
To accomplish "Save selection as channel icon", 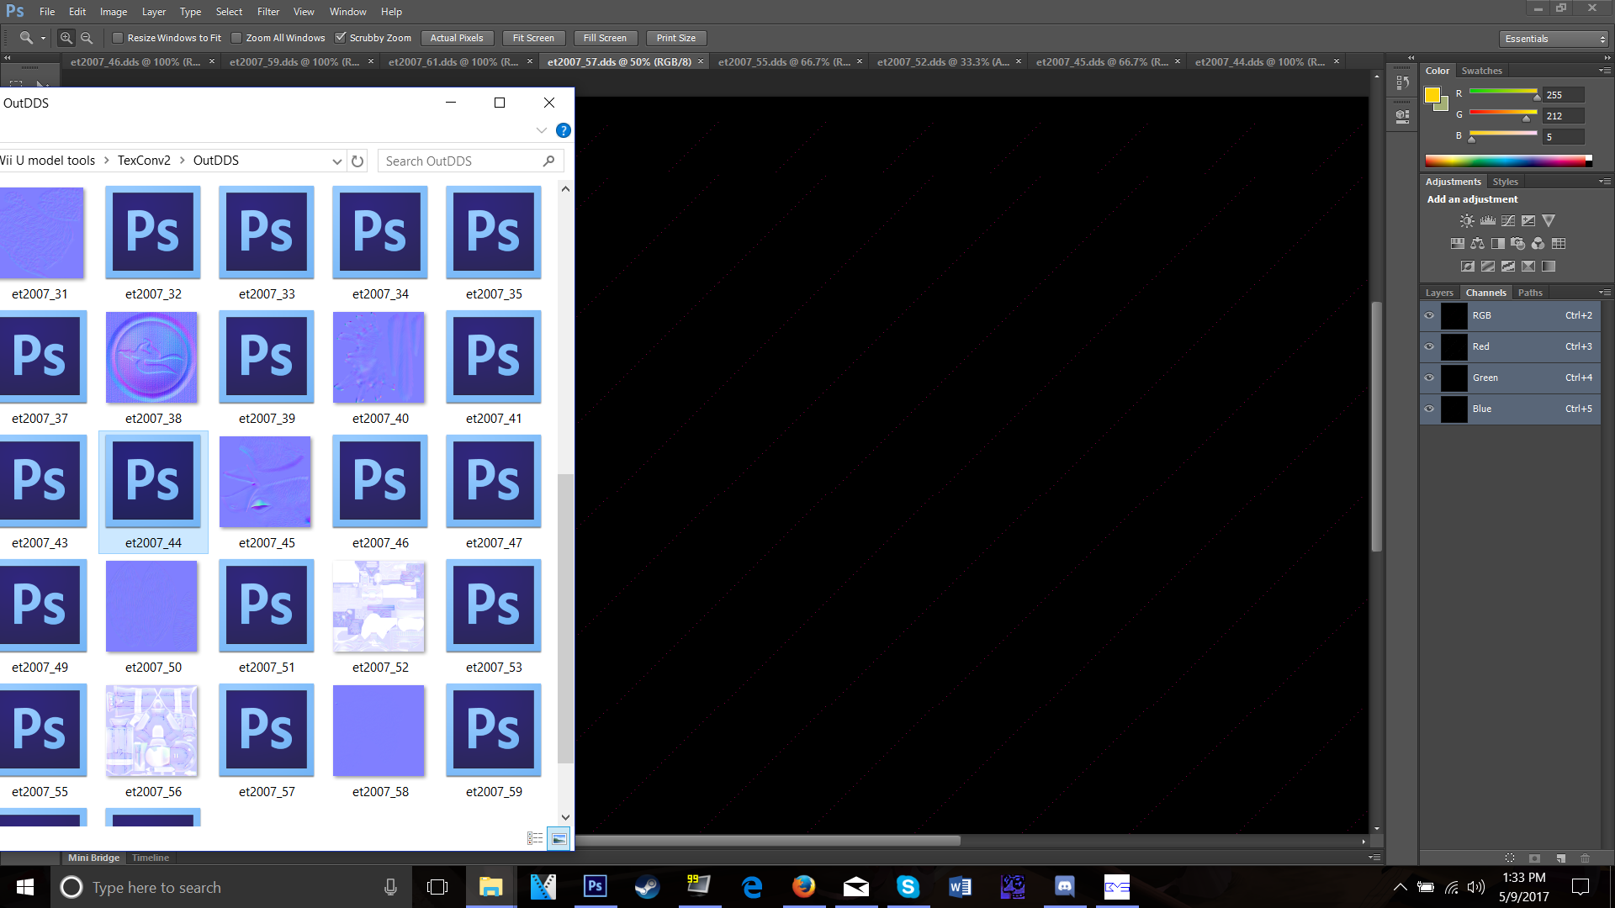I will (x=1535, y=858).
